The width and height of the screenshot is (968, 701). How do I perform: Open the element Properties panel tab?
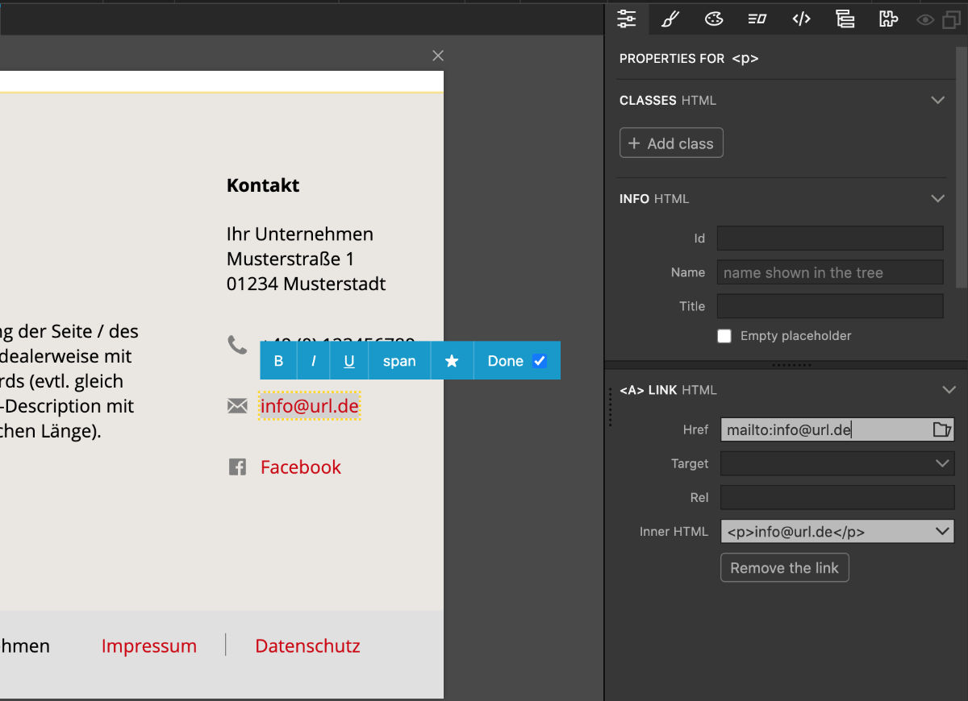[627, 19]
